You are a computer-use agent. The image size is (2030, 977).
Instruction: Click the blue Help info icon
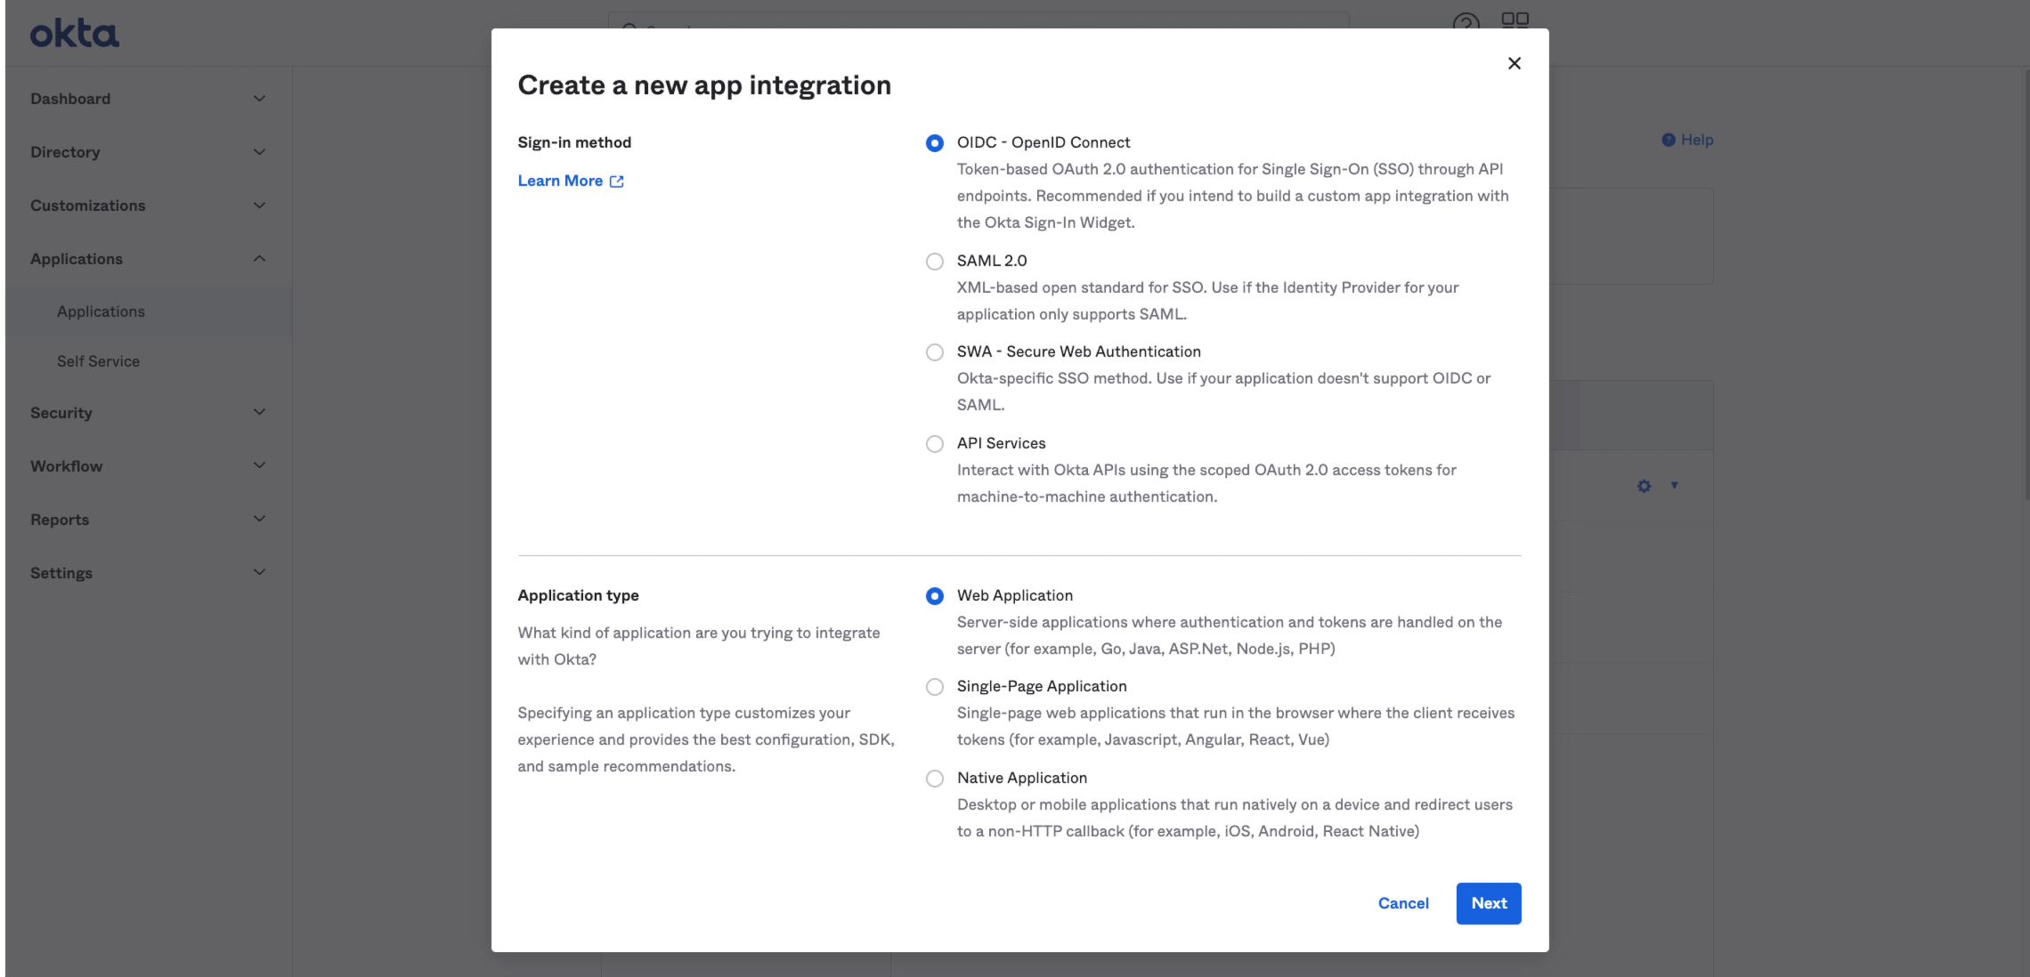click(x=1669, y=140)
